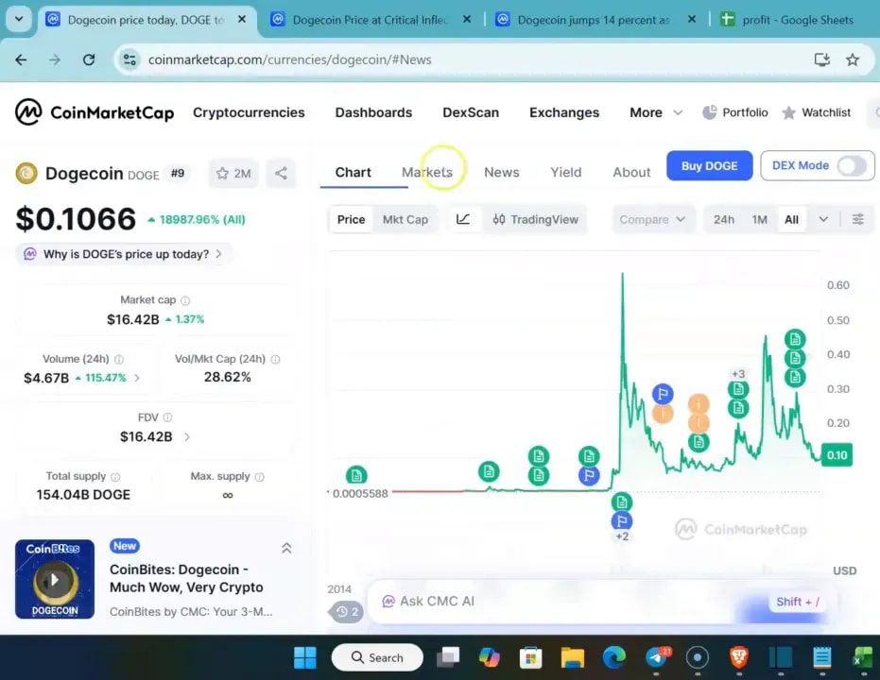
Task: Click the install app icon in address bar
Action: (821, 59)
